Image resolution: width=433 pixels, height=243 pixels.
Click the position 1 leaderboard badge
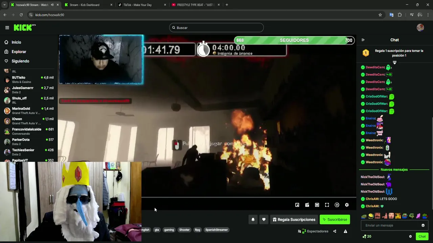click(366, 53)
